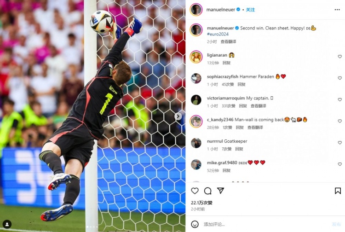Share post via paper plane icon

click(x=220, y=191)
